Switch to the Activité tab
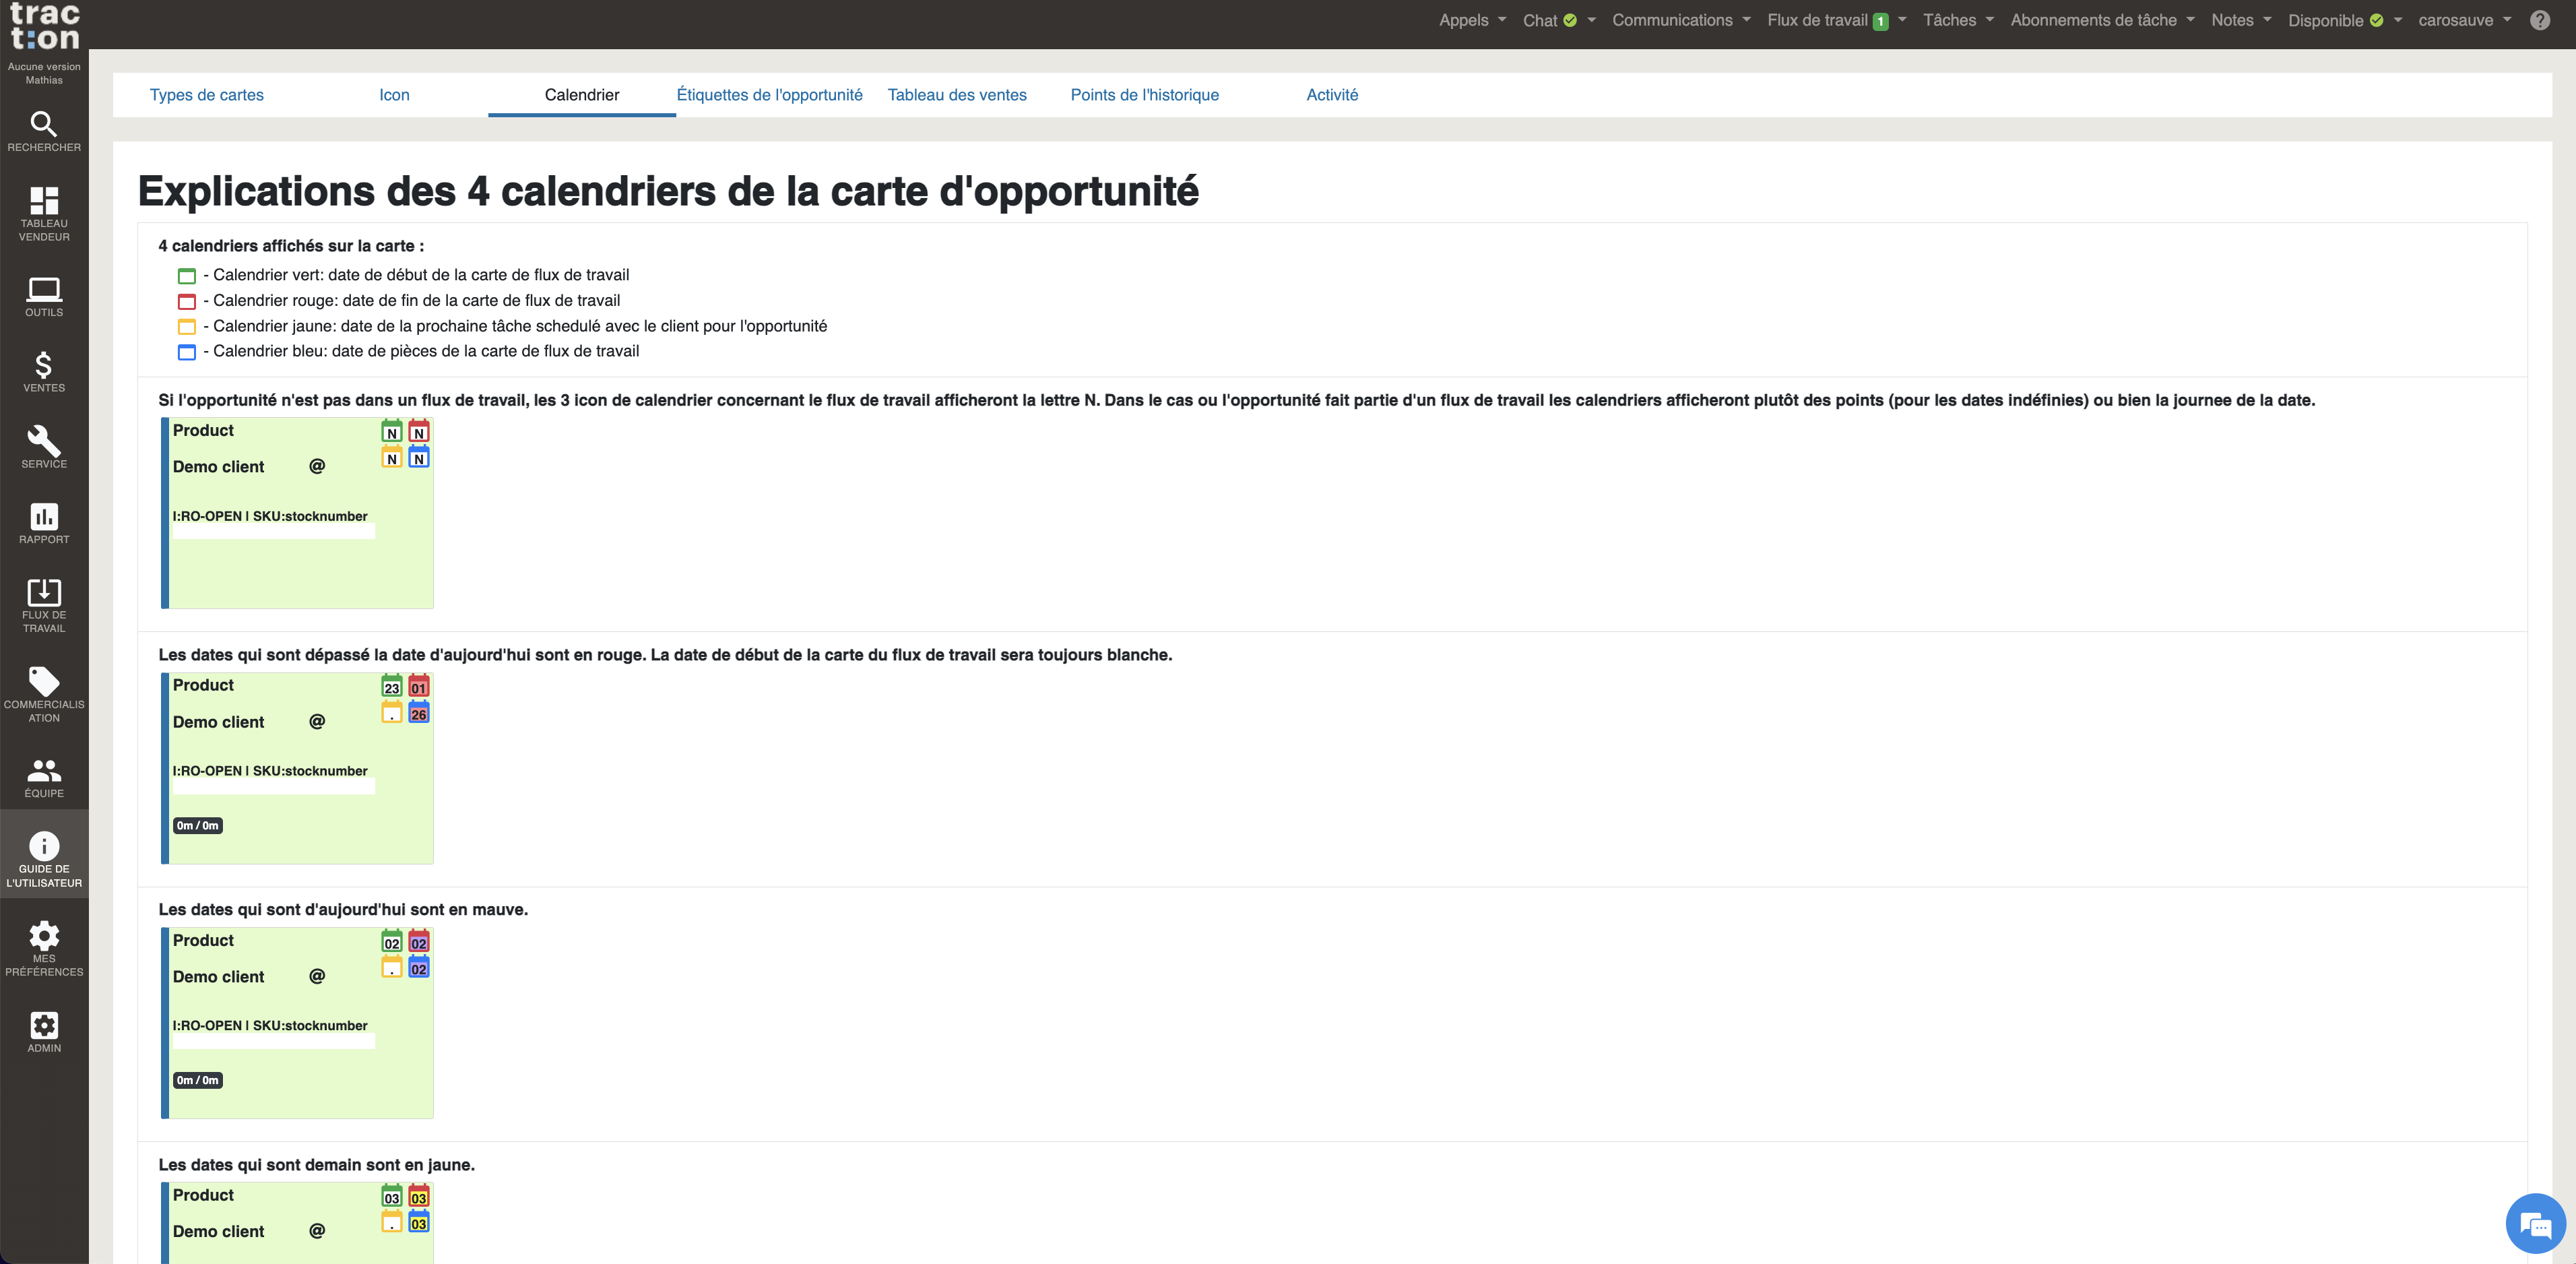This screenshot has height=1264, width=2576. 1332,95
